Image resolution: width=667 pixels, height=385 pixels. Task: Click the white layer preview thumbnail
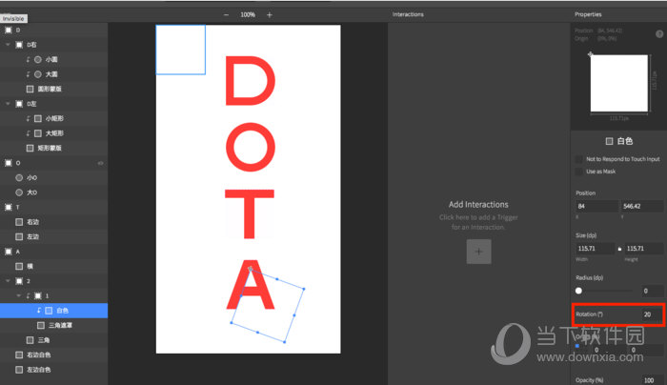pos(619,83)
